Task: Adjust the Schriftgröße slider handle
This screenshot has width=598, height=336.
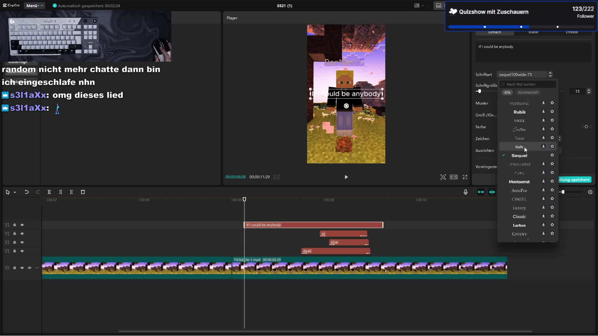Action: click(480, 91)
